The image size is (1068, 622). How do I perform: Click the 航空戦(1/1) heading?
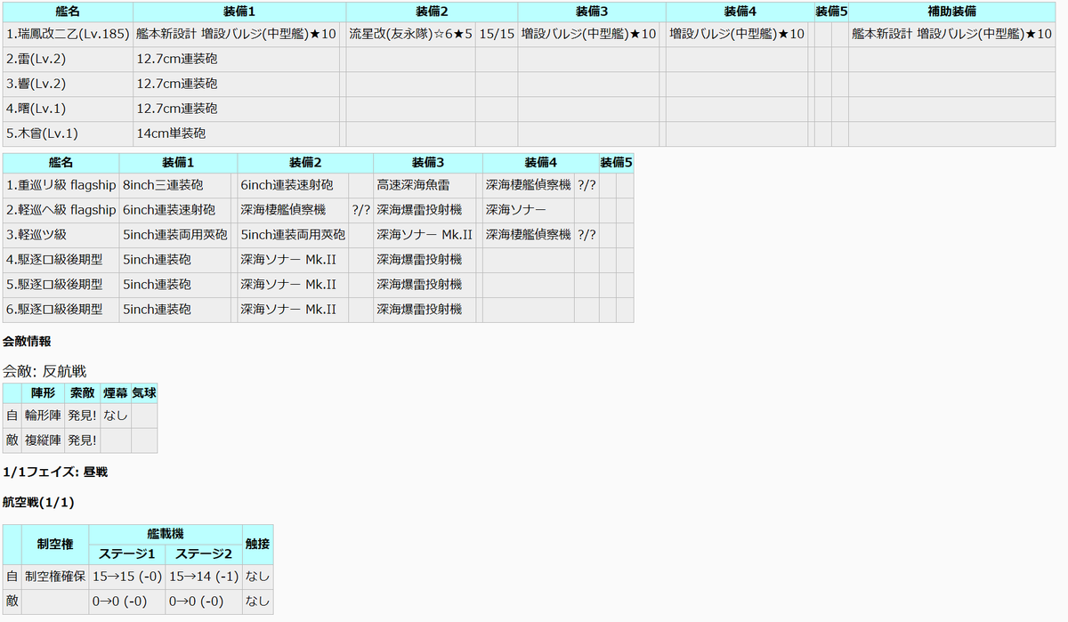click(38, 503)
